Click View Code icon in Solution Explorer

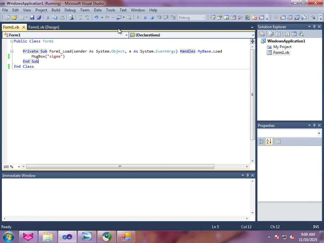[x=287, y=34]
